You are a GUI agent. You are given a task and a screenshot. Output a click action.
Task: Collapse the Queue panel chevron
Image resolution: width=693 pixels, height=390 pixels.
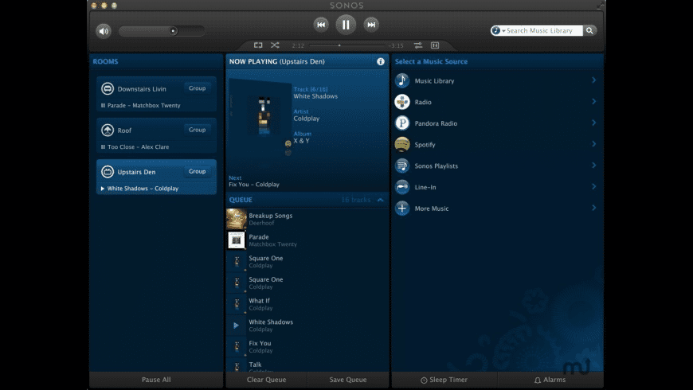point(380,200)
